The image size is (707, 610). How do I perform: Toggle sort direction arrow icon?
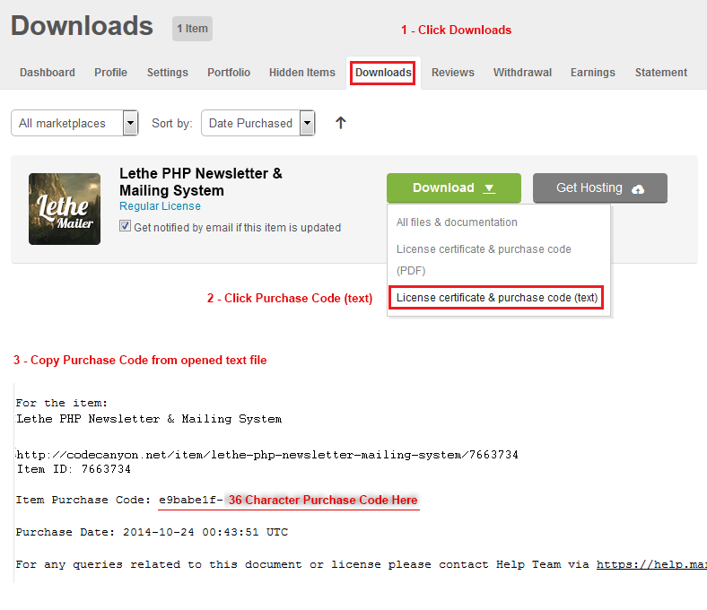pos(341,123)
